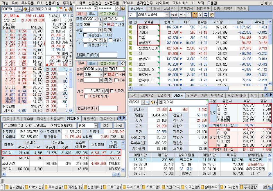Image resolution: width=273 pixels, height=191 pixels.
Task: Open 실시간환율 screen tab icon in bottom bar
Action: [x=7, y=187]
